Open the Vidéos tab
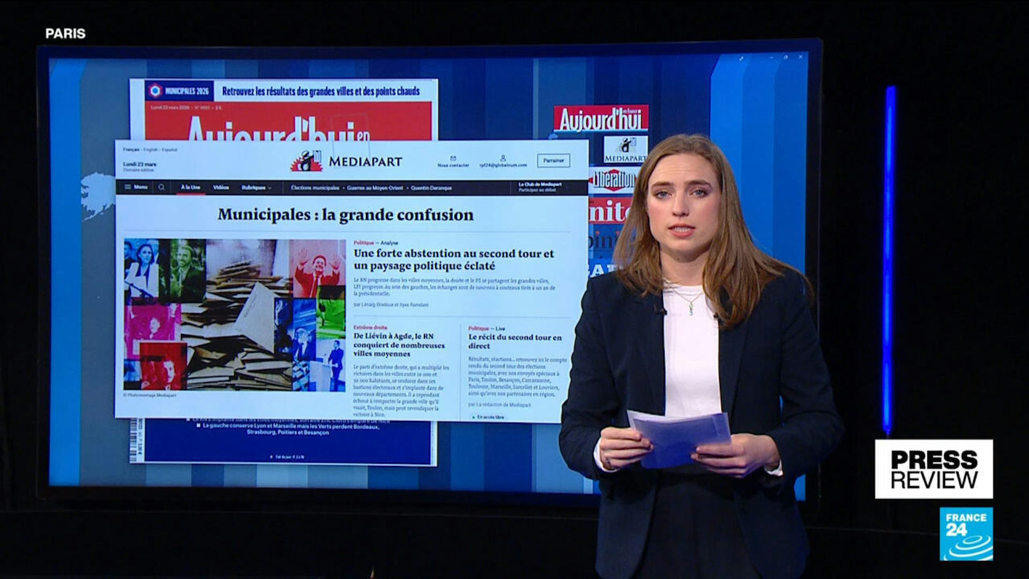 coord(221,187)
